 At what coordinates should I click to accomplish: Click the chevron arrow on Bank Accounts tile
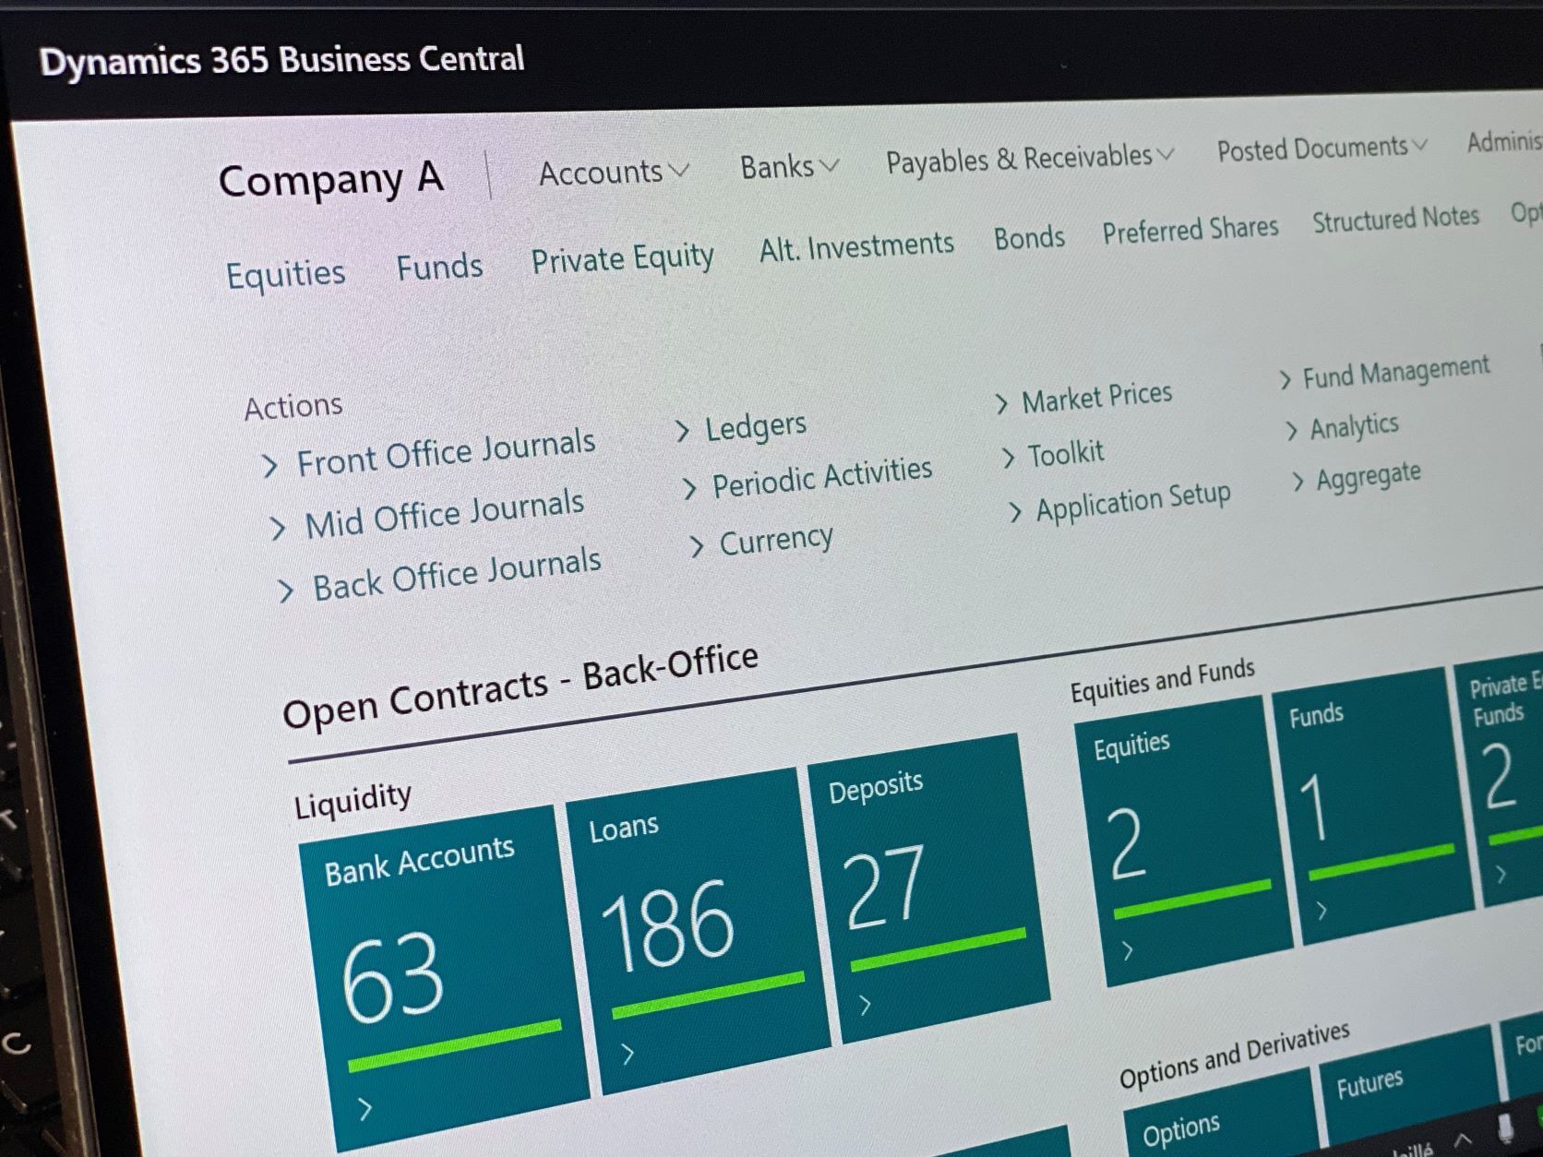point(365,1108)
